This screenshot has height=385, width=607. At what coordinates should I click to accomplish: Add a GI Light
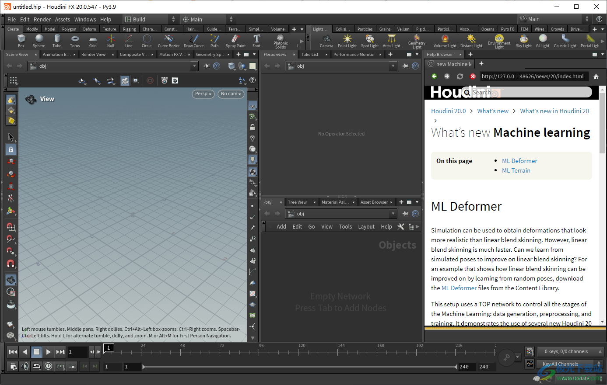click(x=543, y=41)
